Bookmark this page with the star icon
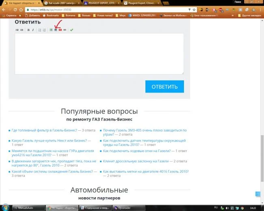This screenshot has width=264, height=211. pyautogui.click(x=194, y=9)
